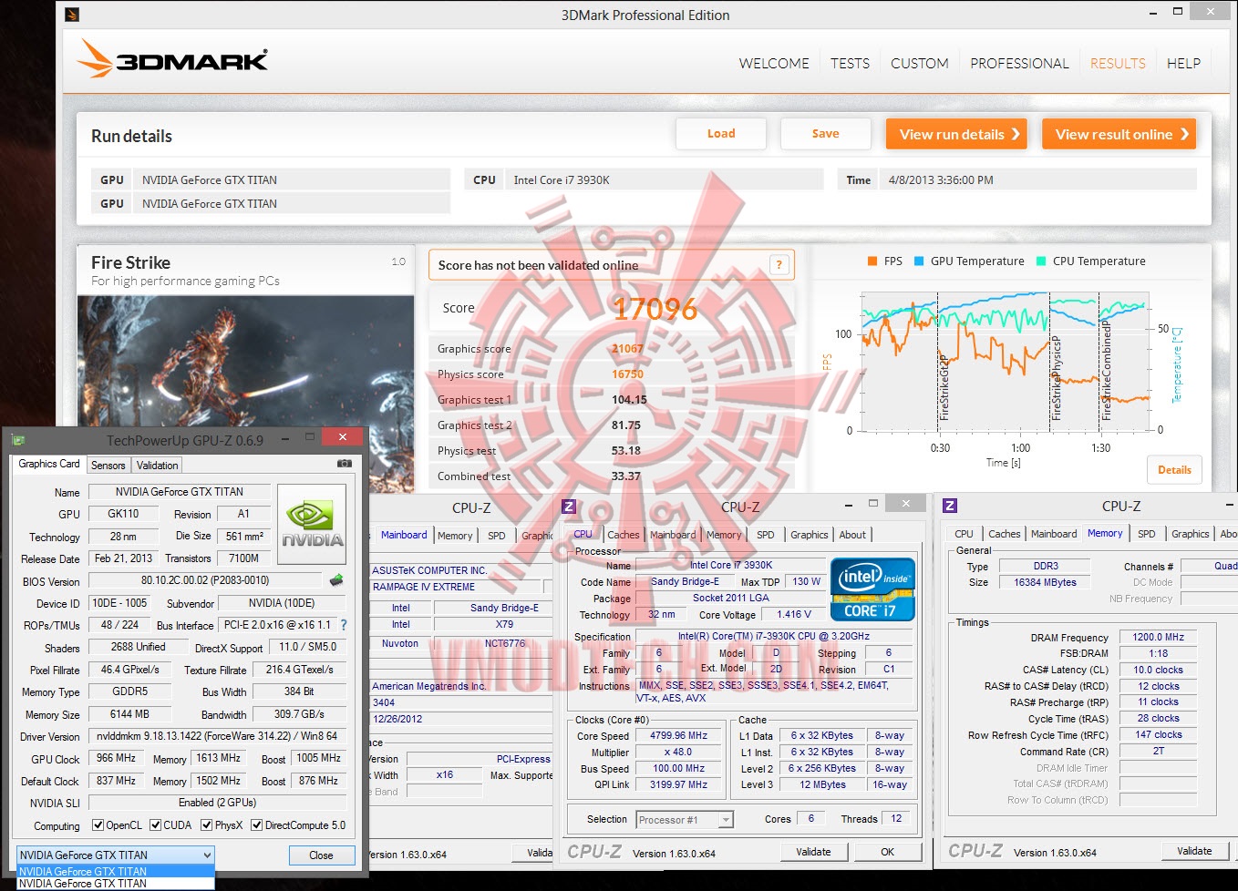Open the TESTS menu in 3DMark
1238x891 pixels.
pyautogui.click(x=850, y=63)
